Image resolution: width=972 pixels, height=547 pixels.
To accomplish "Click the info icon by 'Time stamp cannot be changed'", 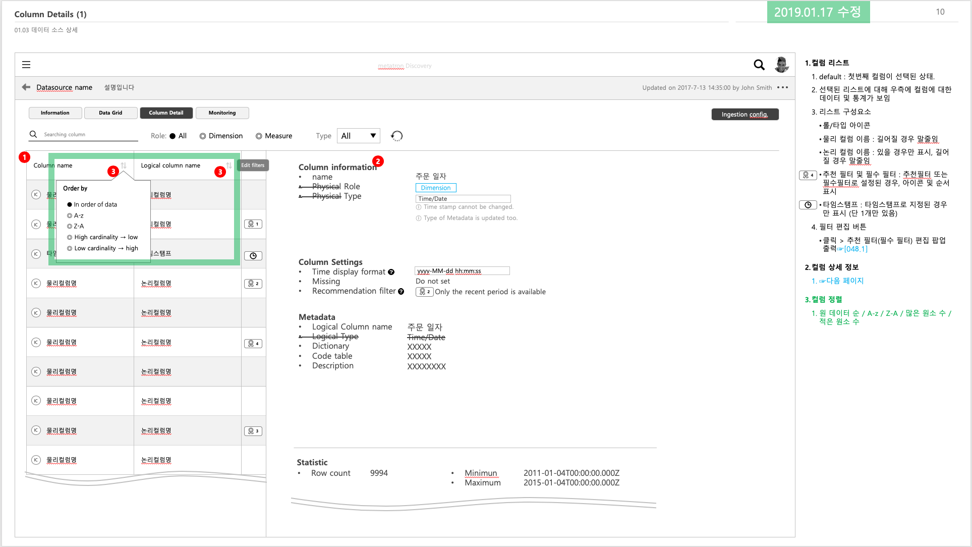I will point(419,207).
